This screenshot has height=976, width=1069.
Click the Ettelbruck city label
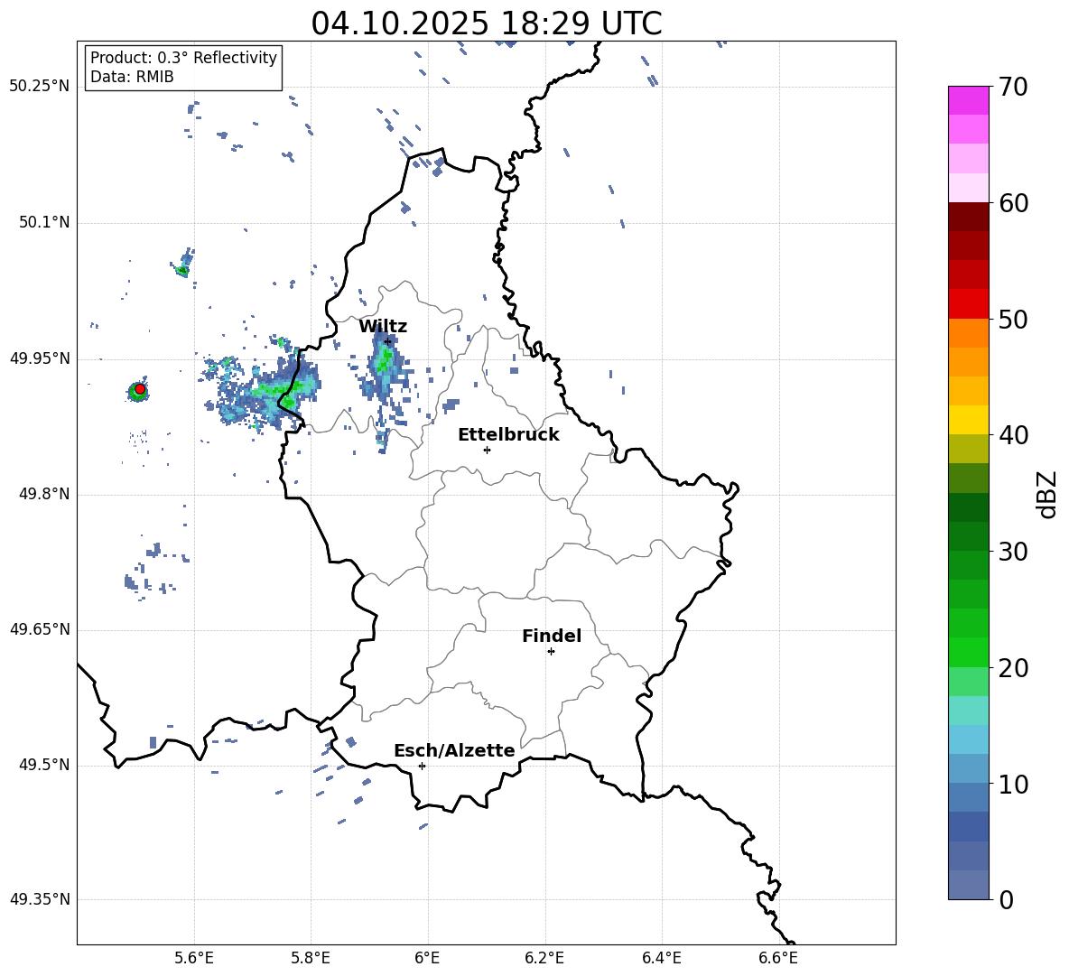point(508,435)
